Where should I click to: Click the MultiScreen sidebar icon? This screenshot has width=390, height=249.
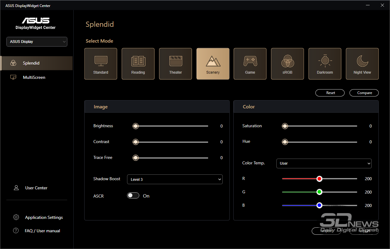(13, 77)
